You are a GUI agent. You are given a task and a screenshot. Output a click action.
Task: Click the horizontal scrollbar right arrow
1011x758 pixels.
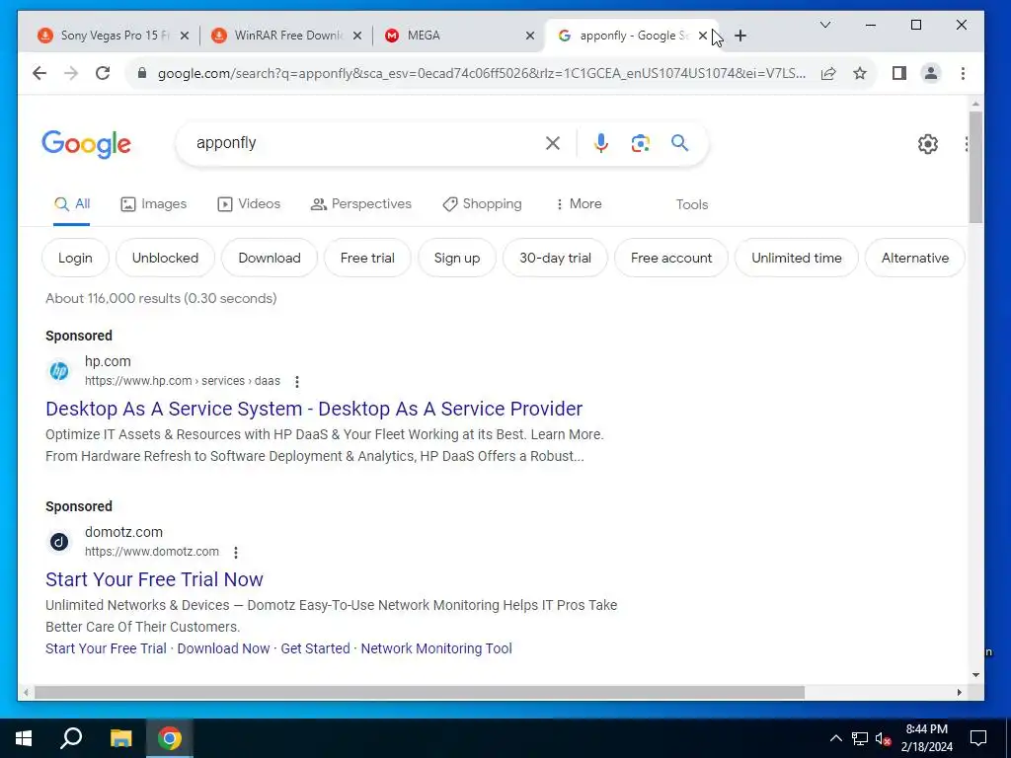pos(959,692)
